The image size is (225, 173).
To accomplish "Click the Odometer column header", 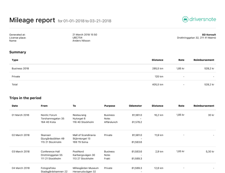I will point(135,106).
